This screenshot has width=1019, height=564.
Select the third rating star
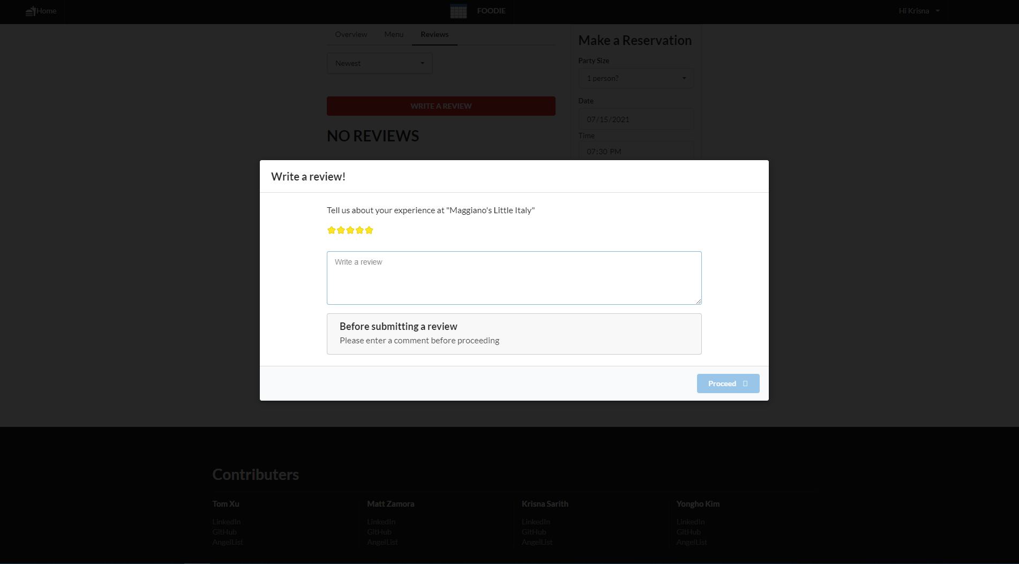(350, 230)
